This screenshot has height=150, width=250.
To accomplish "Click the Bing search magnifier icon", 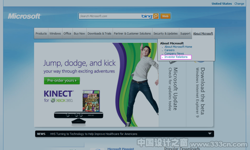I will 156,16.
